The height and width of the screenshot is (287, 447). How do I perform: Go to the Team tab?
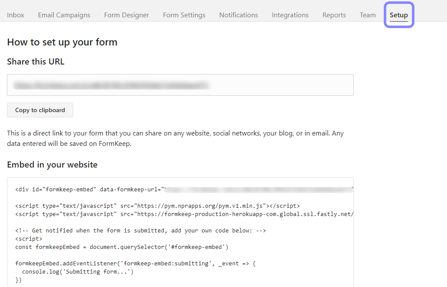click(368, 15)
